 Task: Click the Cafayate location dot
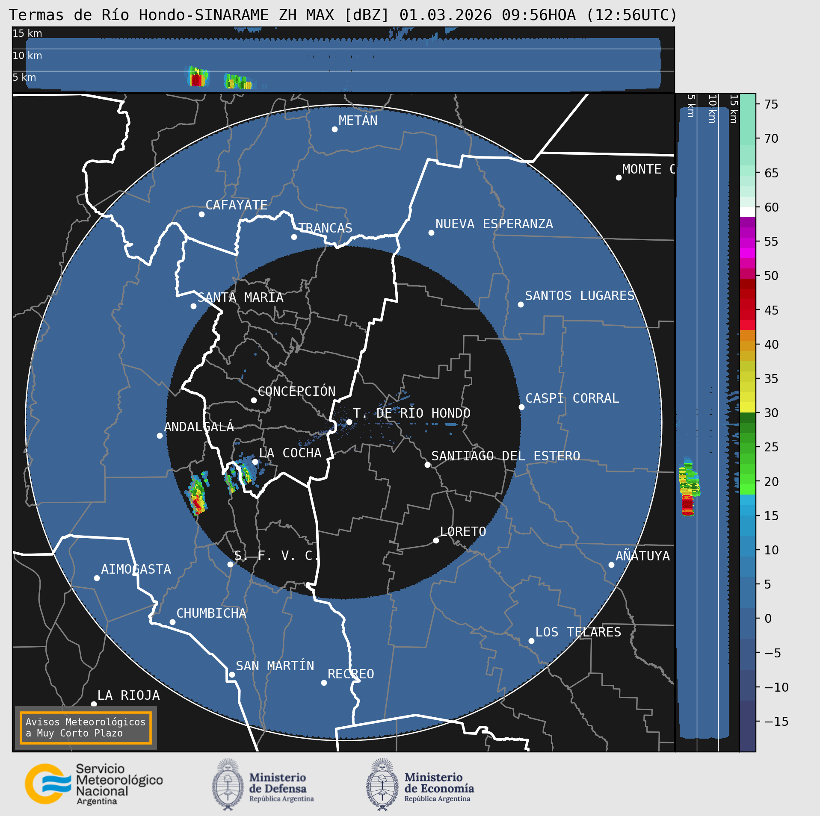(x=201, y=214)
